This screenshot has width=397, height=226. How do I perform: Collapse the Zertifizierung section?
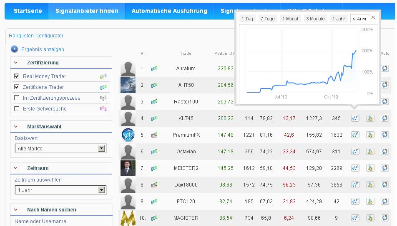click(x=16, y=63)
